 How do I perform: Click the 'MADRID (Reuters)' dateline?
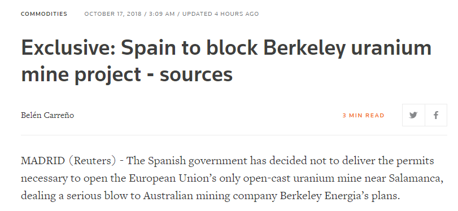click(x=68, y=161)
